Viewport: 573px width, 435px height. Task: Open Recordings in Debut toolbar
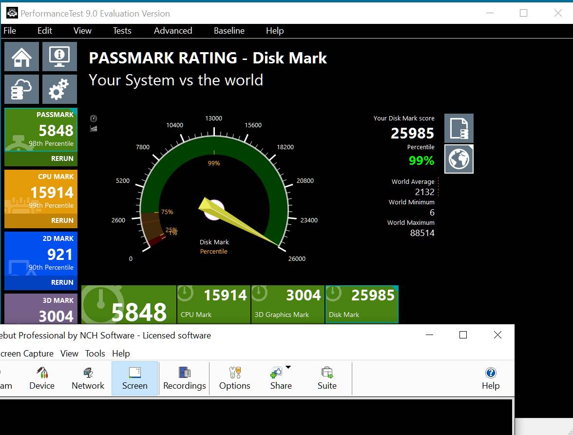[x=185, y=378]
